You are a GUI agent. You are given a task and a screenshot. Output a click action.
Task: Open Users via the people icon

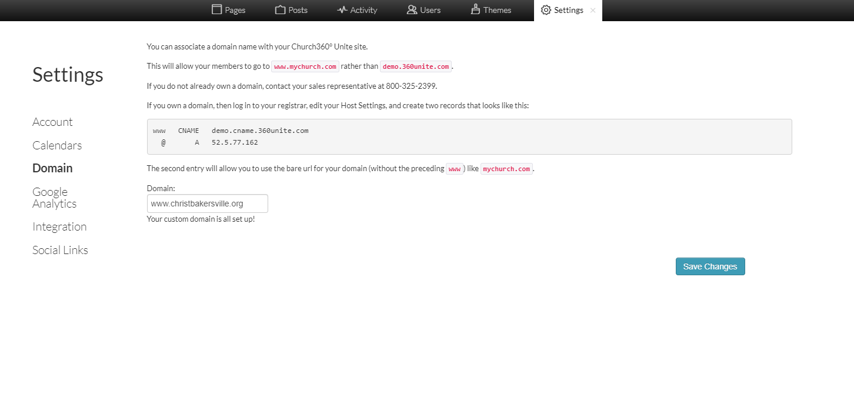412,10
